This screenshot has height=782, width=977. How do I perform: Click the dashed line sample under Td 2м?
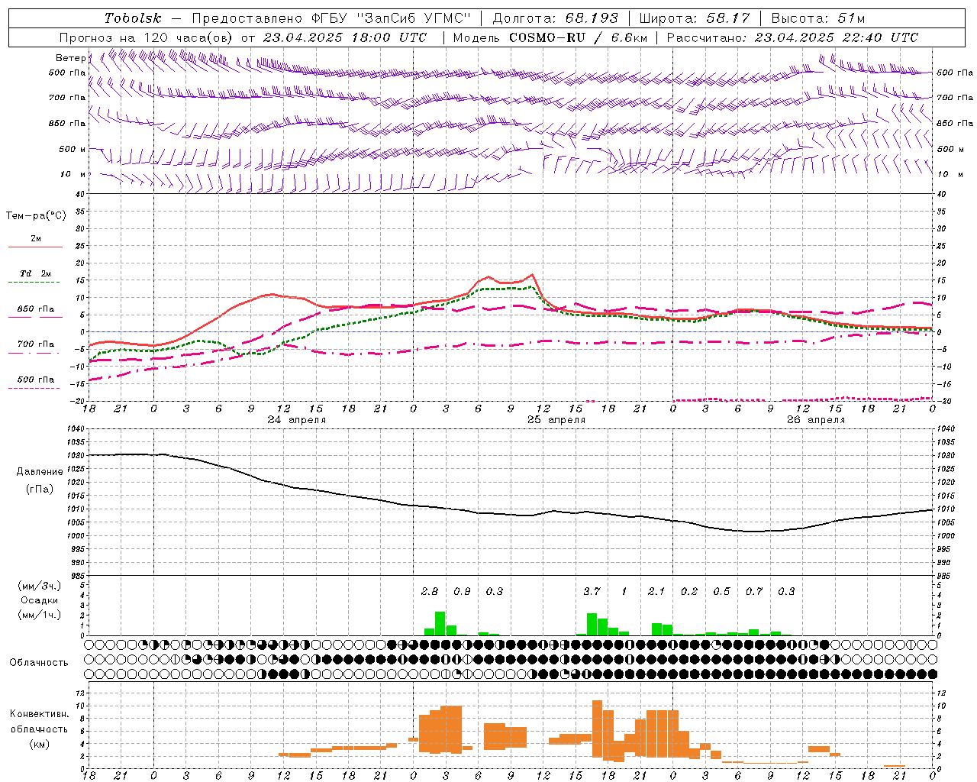point(34,283)
